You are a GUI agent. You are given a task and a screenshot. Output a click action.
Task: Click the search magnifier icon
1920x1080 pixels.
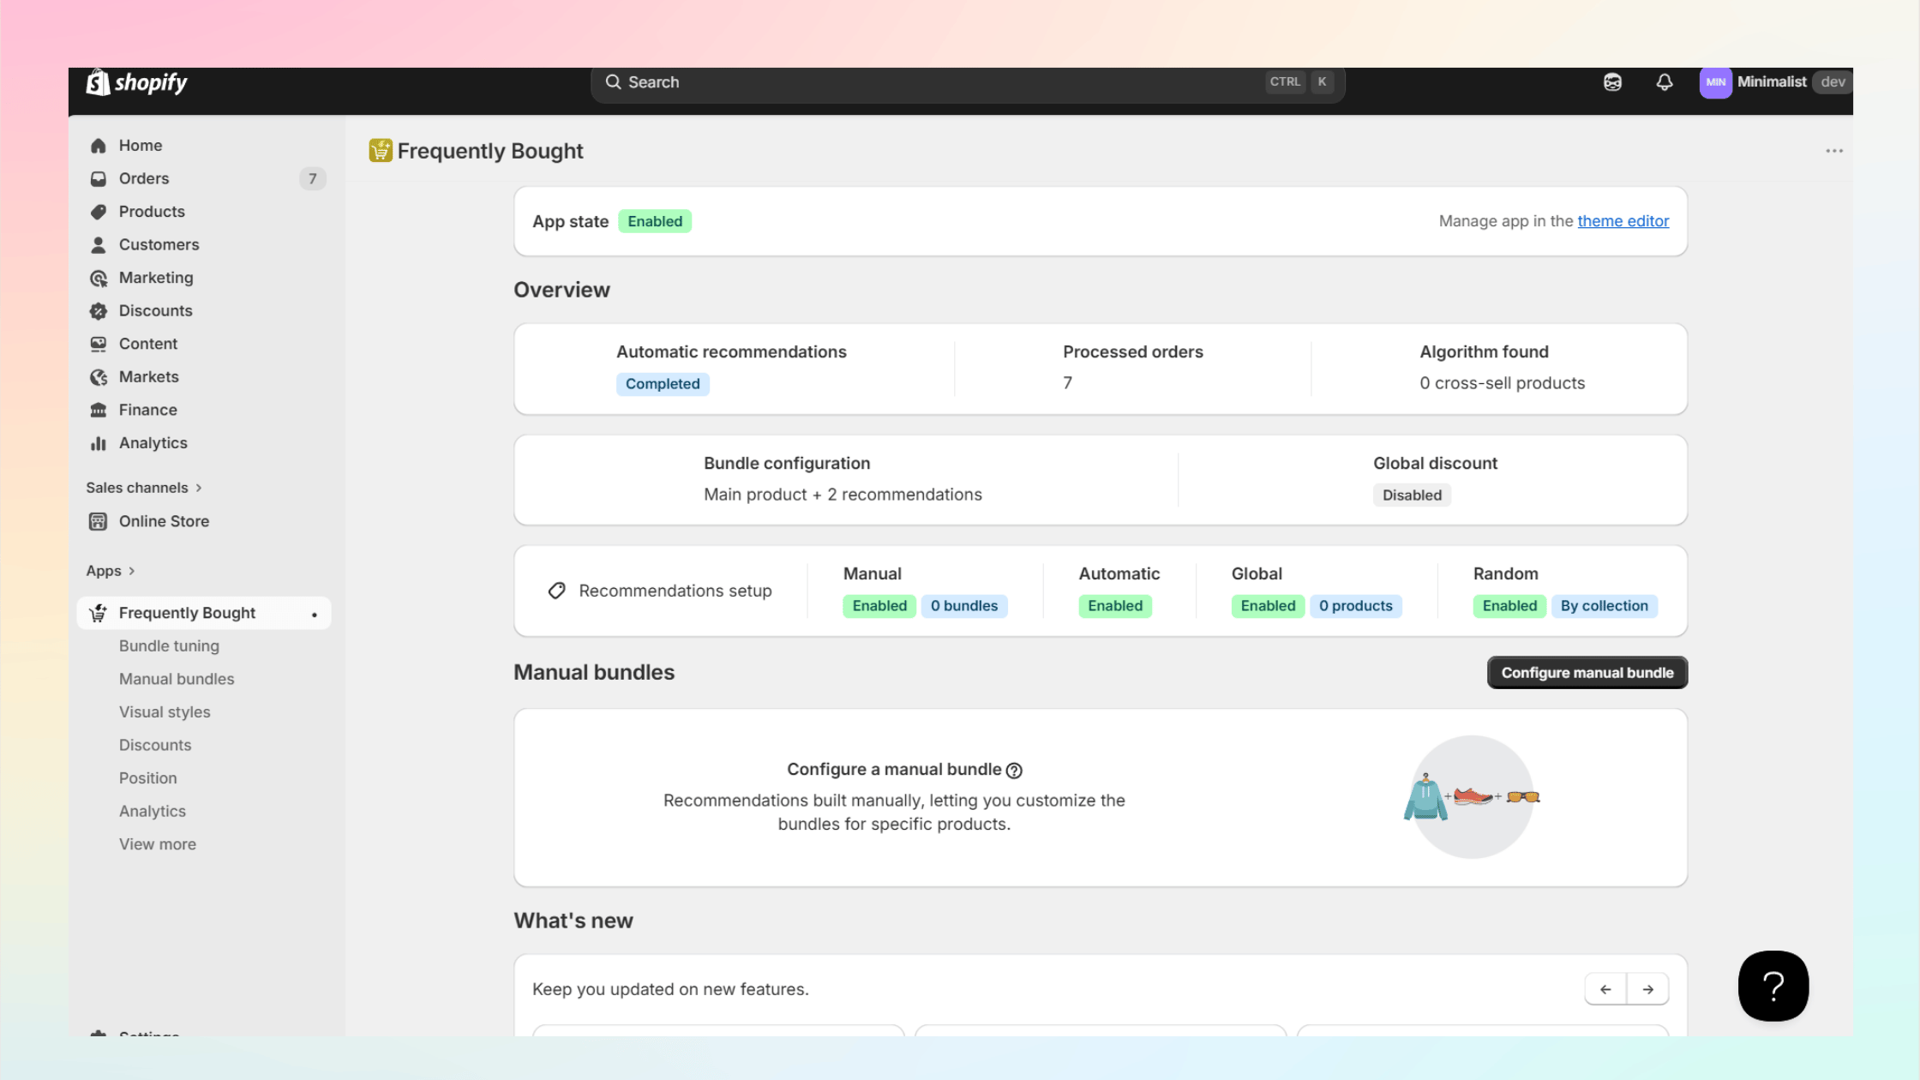[x=613, y=82]
